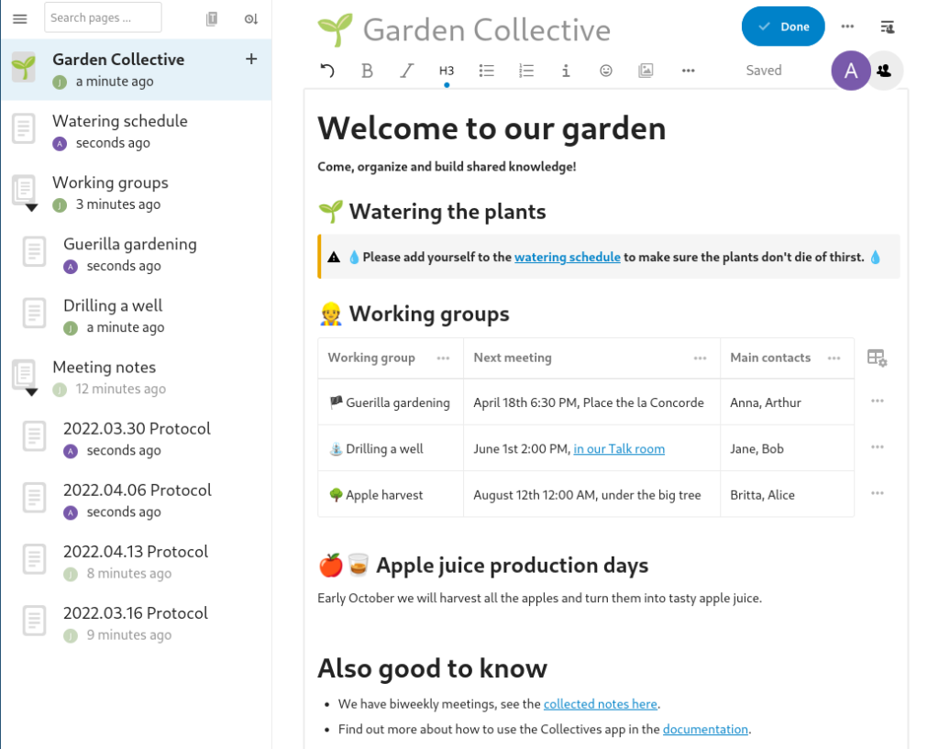Add new page with plus icon

[x=251, y=59]
